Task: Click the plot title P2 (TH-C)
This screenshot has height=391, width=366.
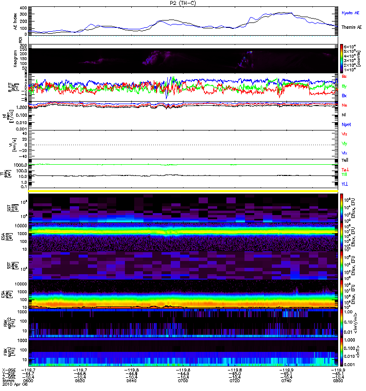Action: click(183, 3)
